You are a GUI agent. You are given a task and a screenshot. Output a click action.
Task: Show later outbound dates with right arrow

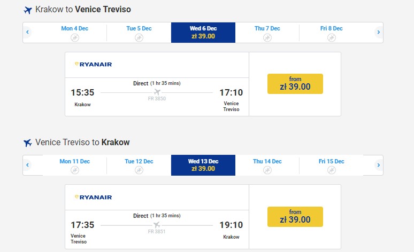tap(378, 33)
